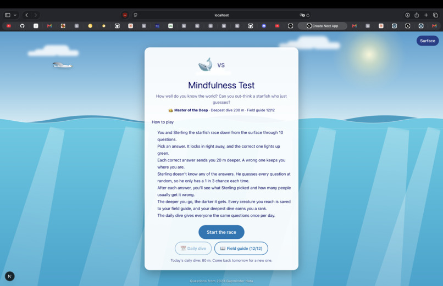The width and height of the screenshot is (443, 286).
Task: Open the red shield blocker extension
Action: (x=125, y=15)
